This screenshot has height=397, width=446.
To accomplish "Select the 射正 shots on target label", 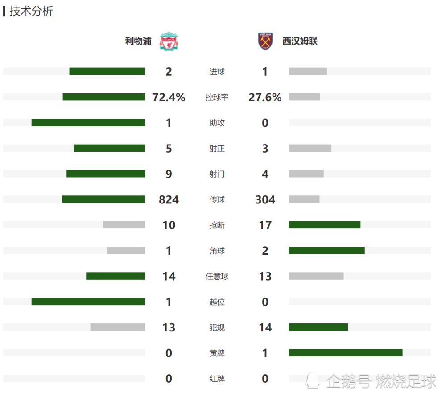I will [217, 149].
